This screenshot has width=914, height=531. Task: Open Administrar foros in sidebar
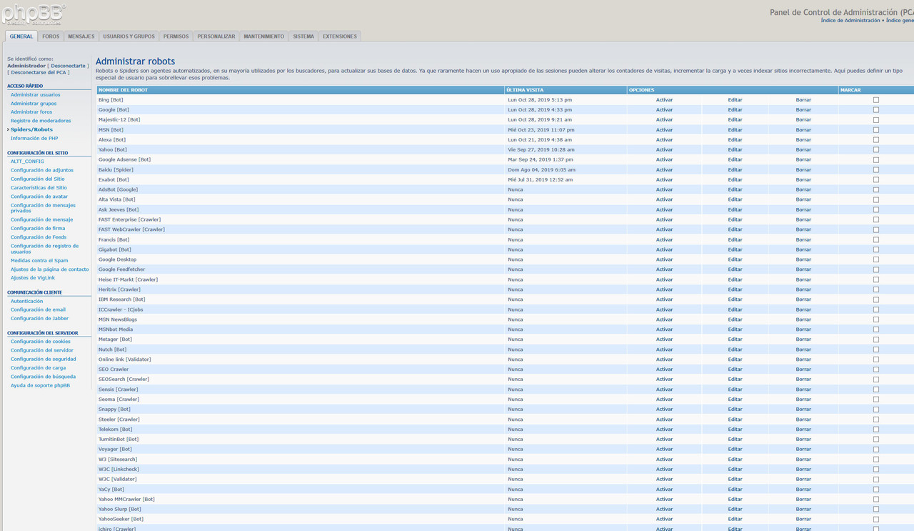tap(31, 112)
